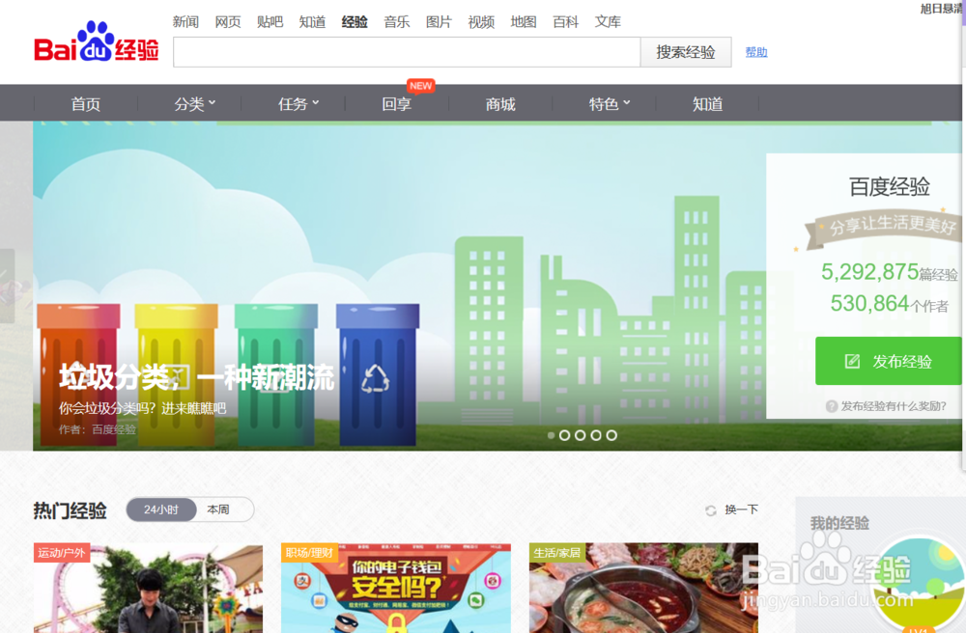
Task: Open the 回享 nav item
Action: point(397,104)
